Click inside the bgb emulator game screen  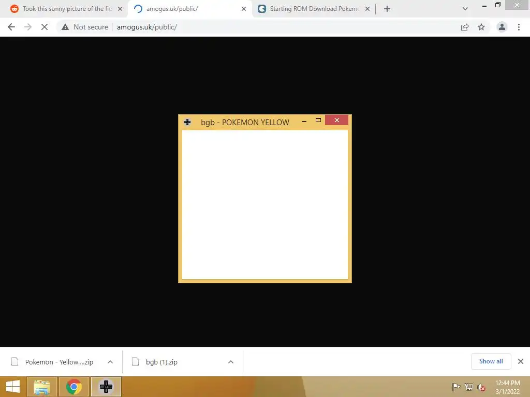pos(265,205)
